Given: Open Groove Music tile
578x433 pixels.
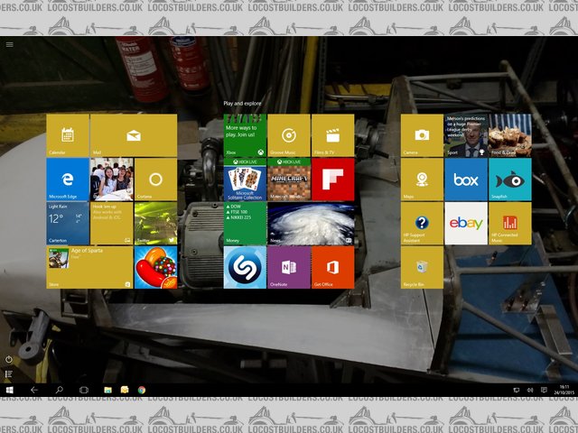Looking at the screenshot, I should click(x=289, y=135).
